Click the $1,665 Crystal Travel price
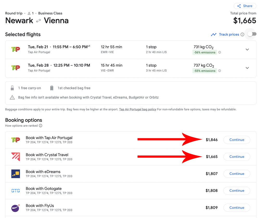The image size is (260, 218). click(212, 157)
